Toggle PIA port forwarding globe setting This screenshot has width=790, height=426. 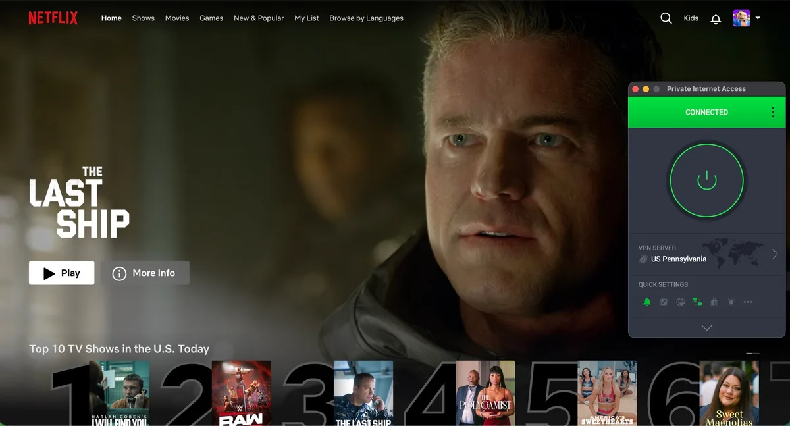(x=681, y=302)
